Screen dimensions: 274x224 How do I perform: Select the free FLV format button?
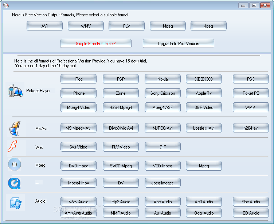tap(126, 26)
